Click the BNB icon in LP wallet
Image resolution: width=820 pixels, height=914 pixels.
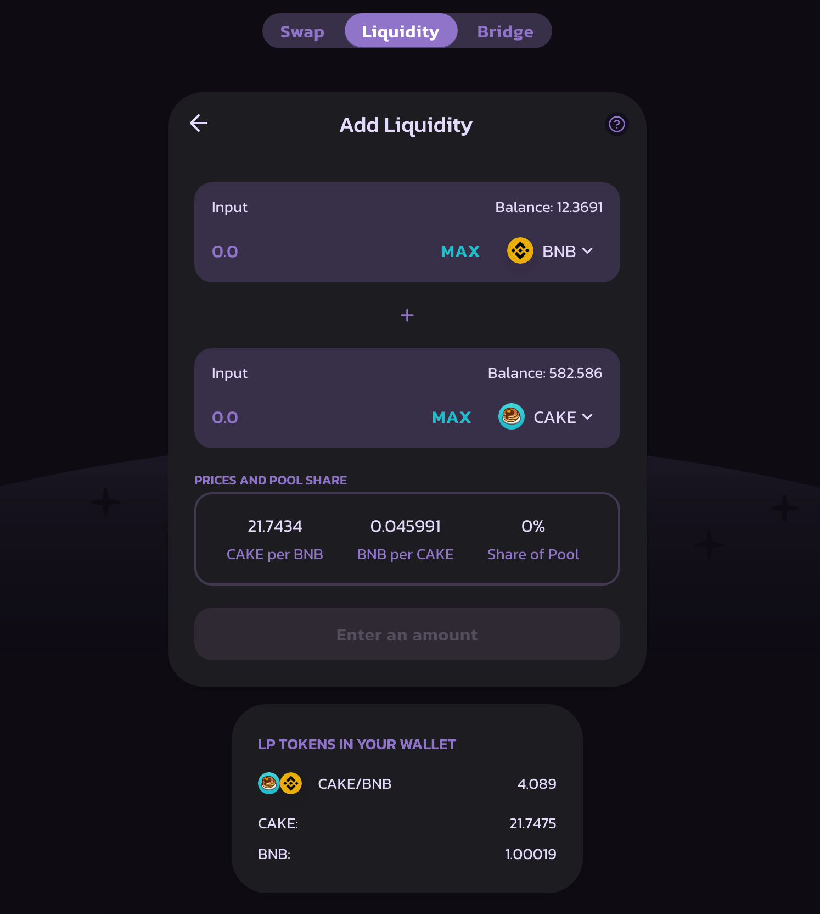click(291, 783)
